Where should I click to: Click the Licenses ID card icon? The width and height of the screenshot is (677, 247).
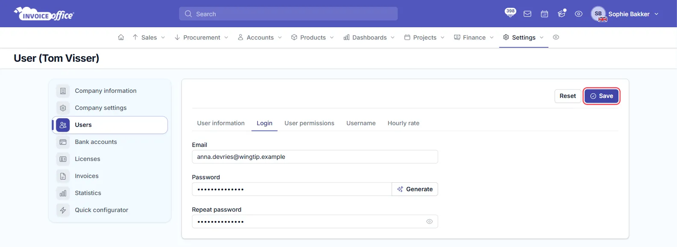point(63,159)
